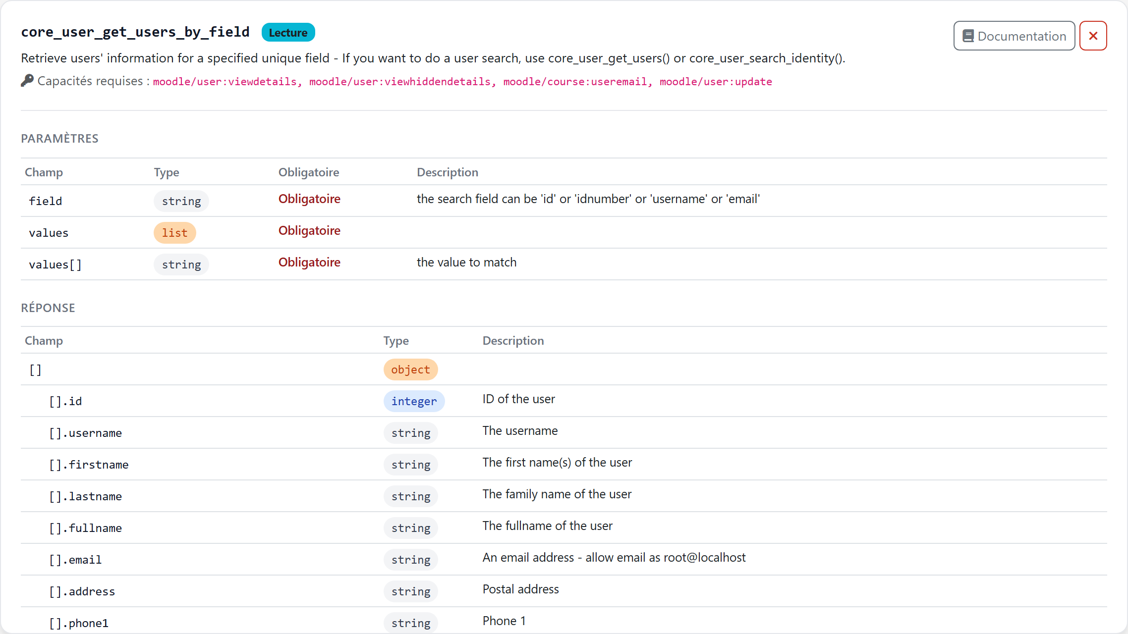Click Obligatoire label in the field row
Screen dimensions: 1128x634
point(309,199)
